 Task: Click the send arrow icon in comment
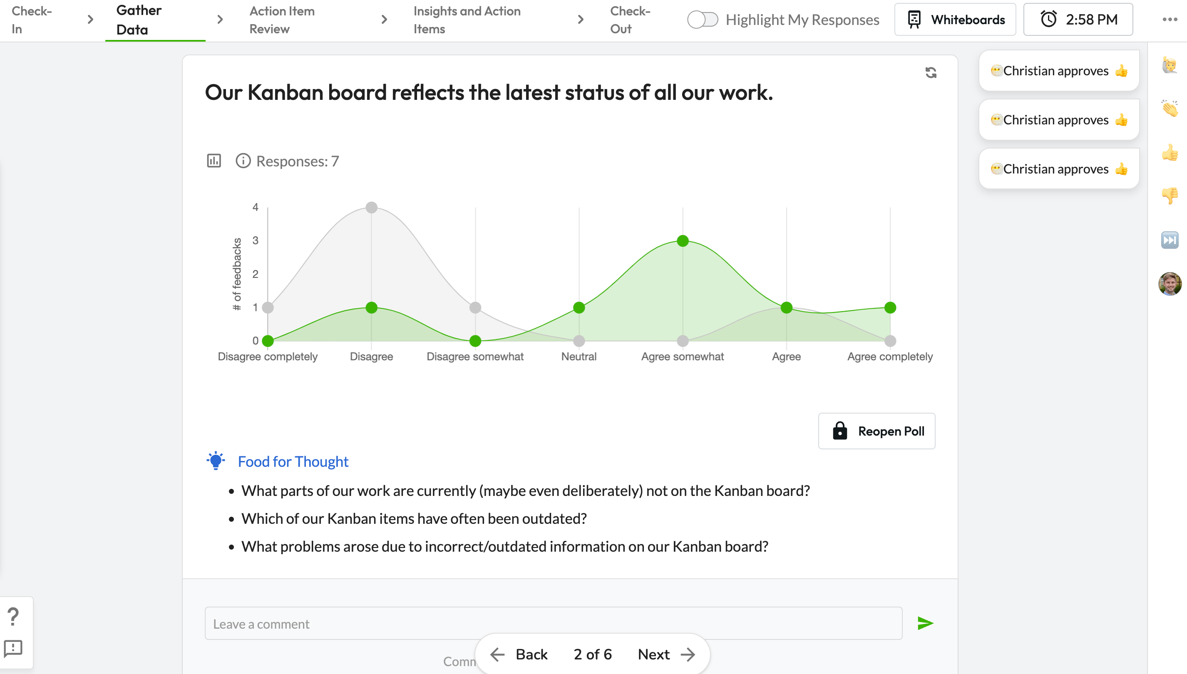click(926, 624)
